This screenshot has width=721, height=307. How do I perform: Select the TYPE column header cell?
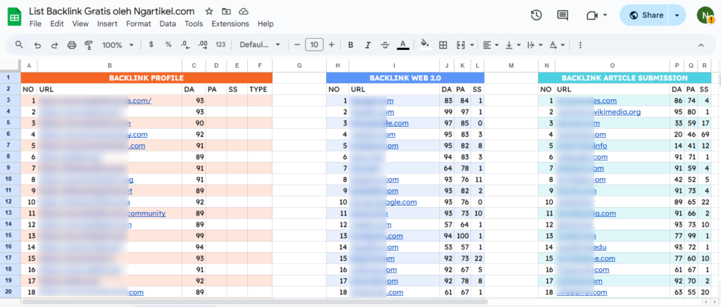260,89
